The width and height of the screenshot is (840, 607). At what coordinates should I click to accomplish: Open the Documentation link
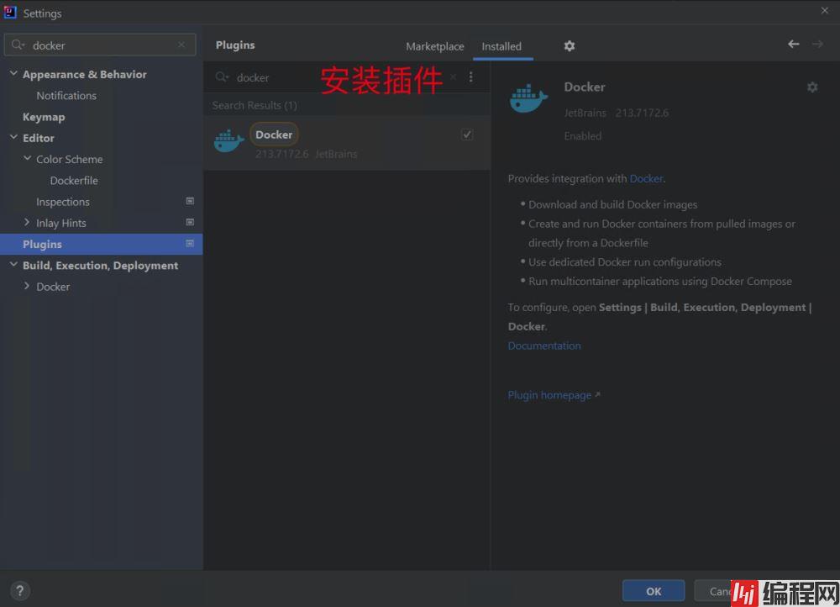[x=544, y=346]
